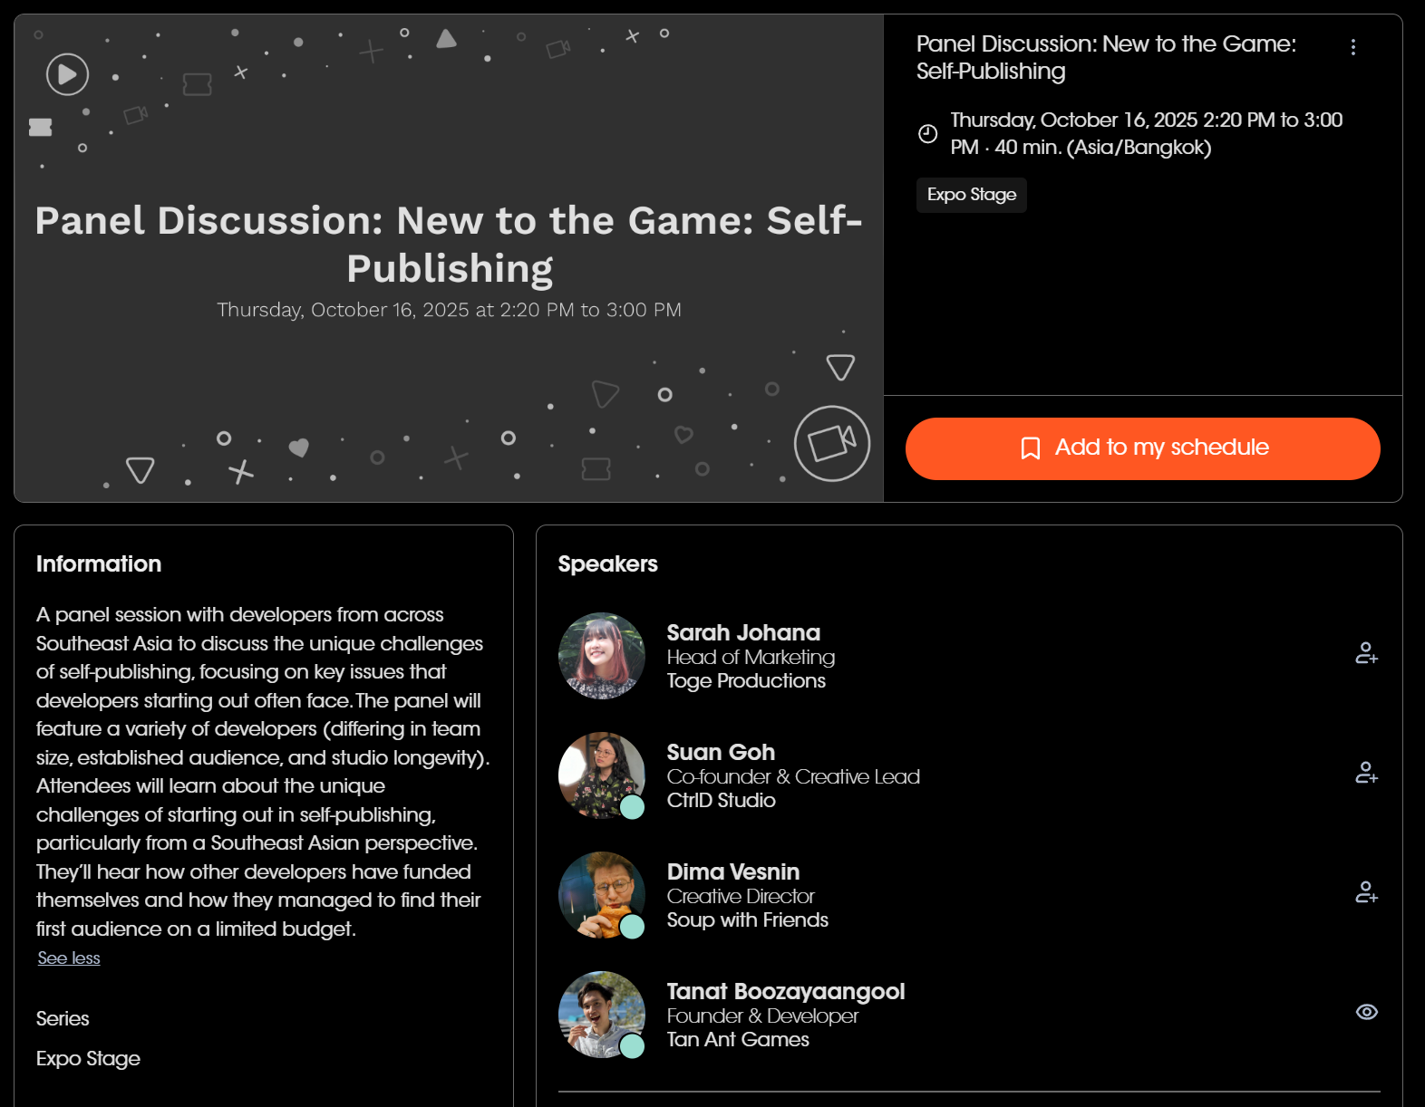Open Dima Vesnin's profile photo
The image size is (1425, 1107).
tap(602, 895)
